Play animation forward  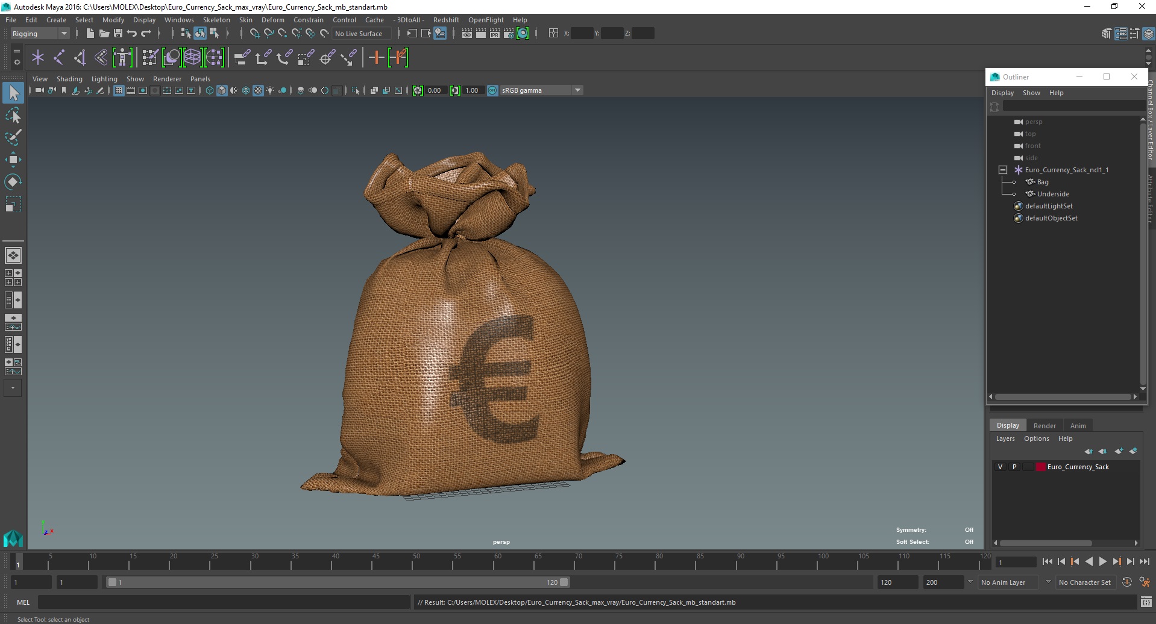(x=1103, y=561)
